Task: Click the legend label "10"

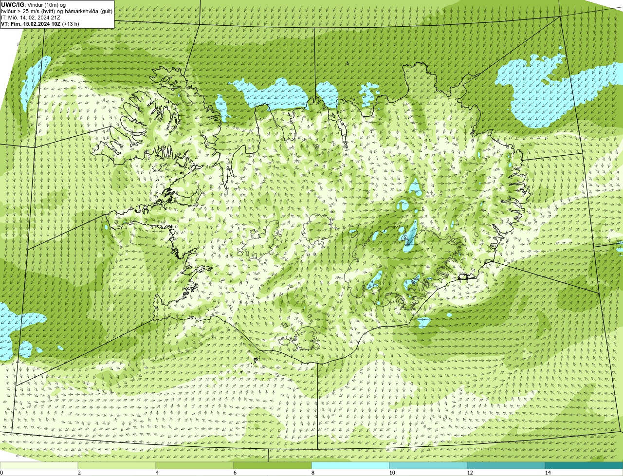Action: [x=392, y=473]
